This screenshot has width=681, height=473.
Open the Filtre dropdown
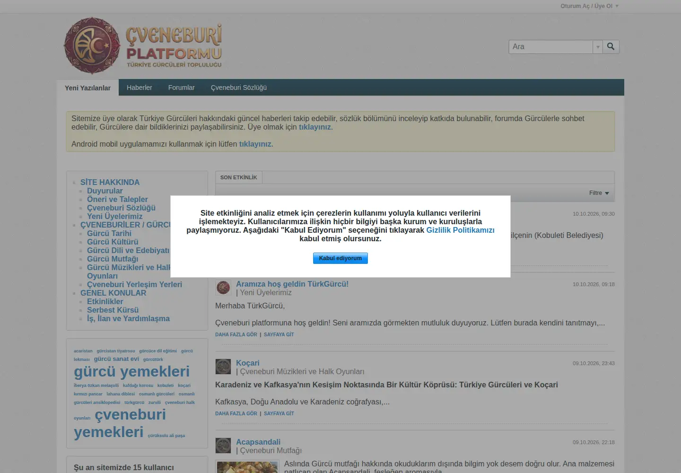(x=599, y=193)
